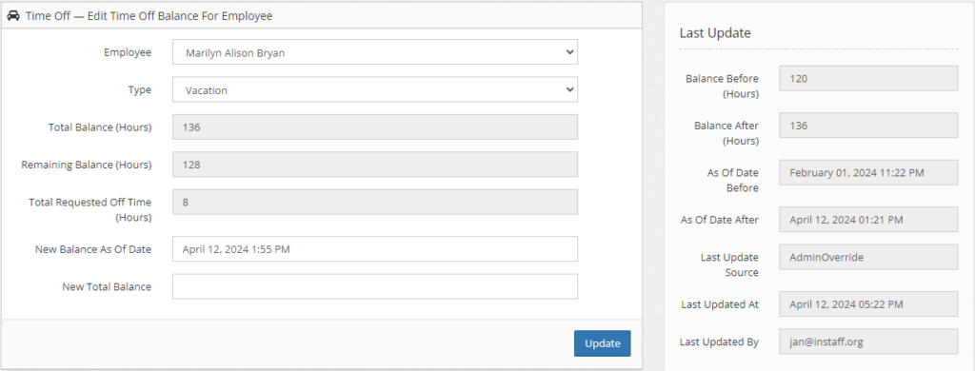Viewport: 975px width, 371px height.
Task: Click the Total Balance (Hours) field showing 136
Action: click(x=375, y=127)
